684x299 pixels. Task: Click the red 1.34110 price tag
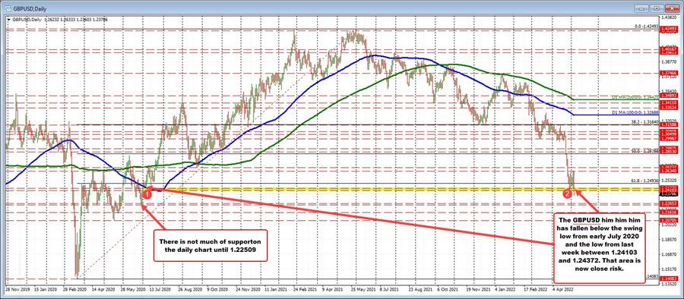pos(669,103)
